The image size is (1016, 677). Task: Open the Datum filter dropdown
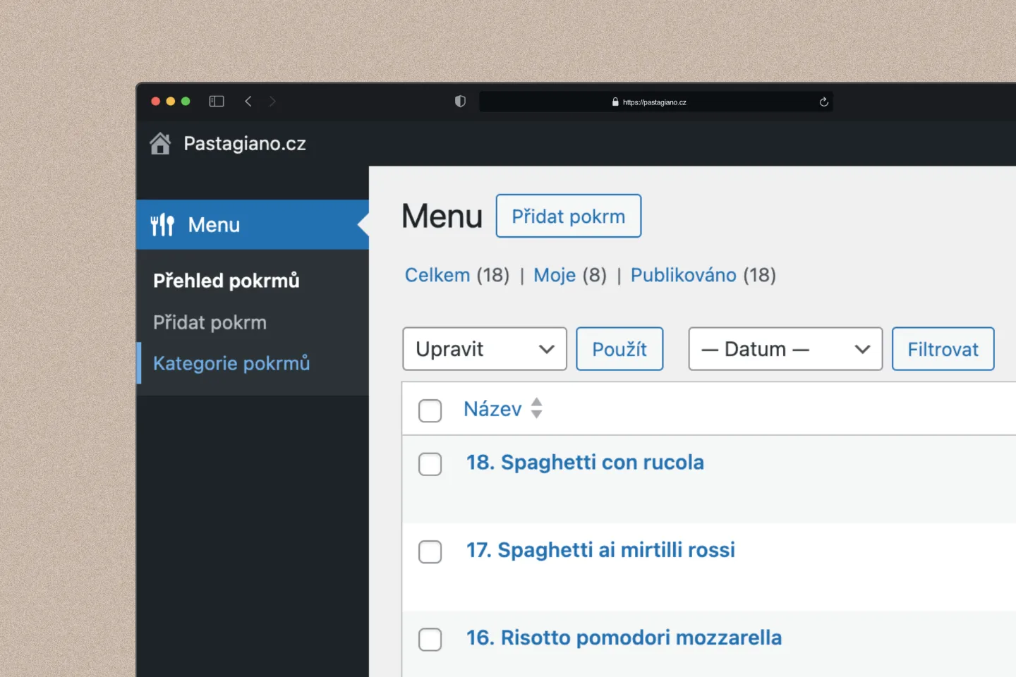point(785,349)
